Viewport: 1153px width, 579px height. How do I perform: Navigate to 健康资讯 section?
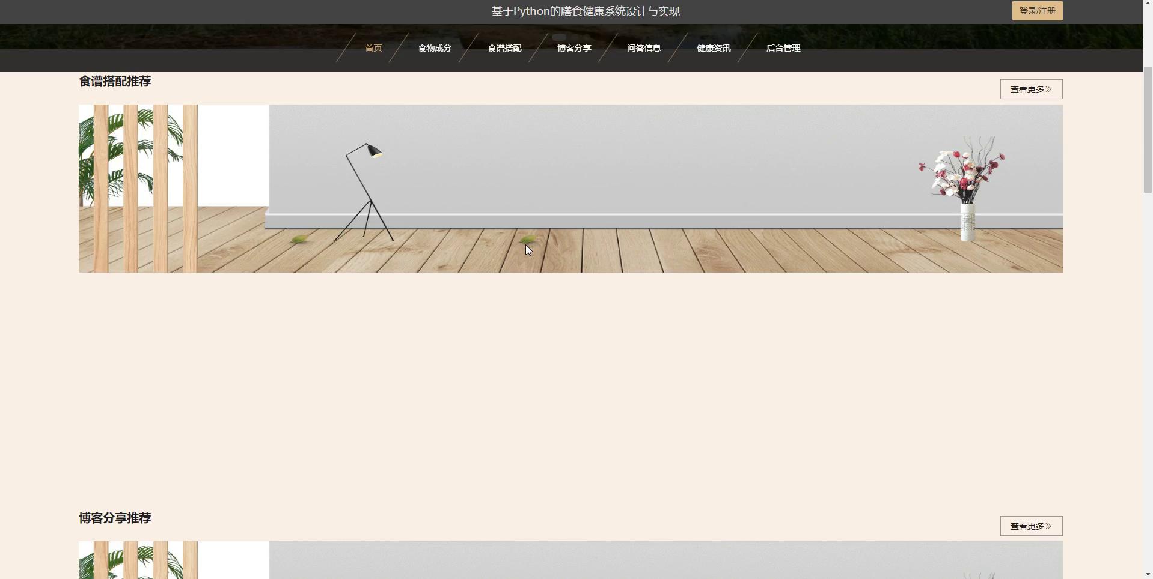(714, 48)
